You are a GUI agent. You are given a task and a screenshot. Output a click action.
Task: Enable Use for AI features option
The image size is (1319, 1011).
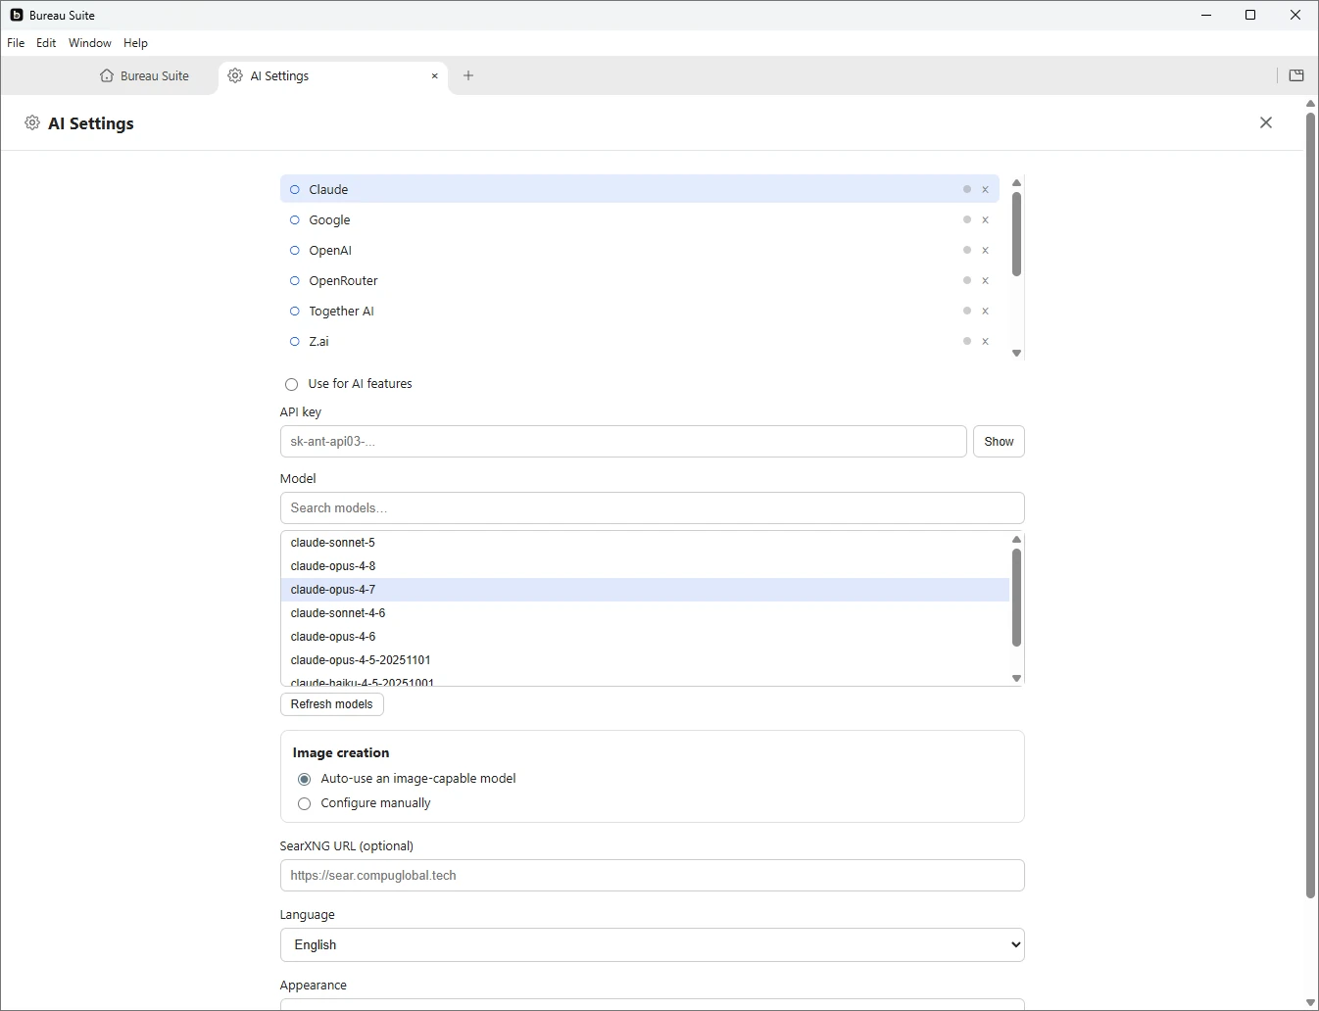(291, 384)
